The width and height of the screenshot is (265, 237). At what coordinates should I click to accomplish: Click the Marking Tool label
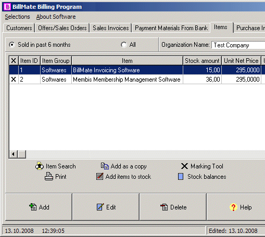(207, 166)
